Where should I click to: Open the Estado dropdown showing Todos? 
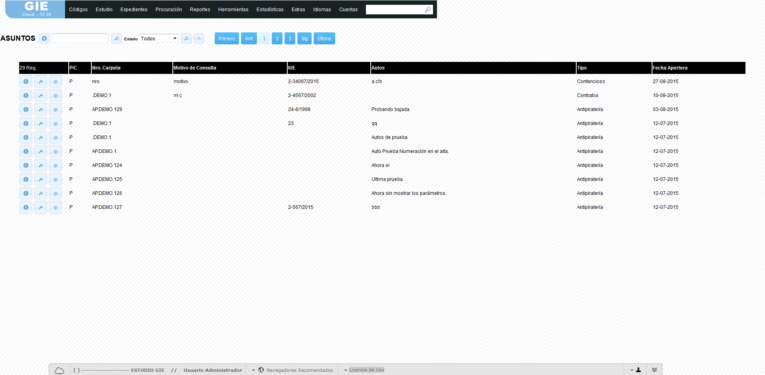coord(159,38)
